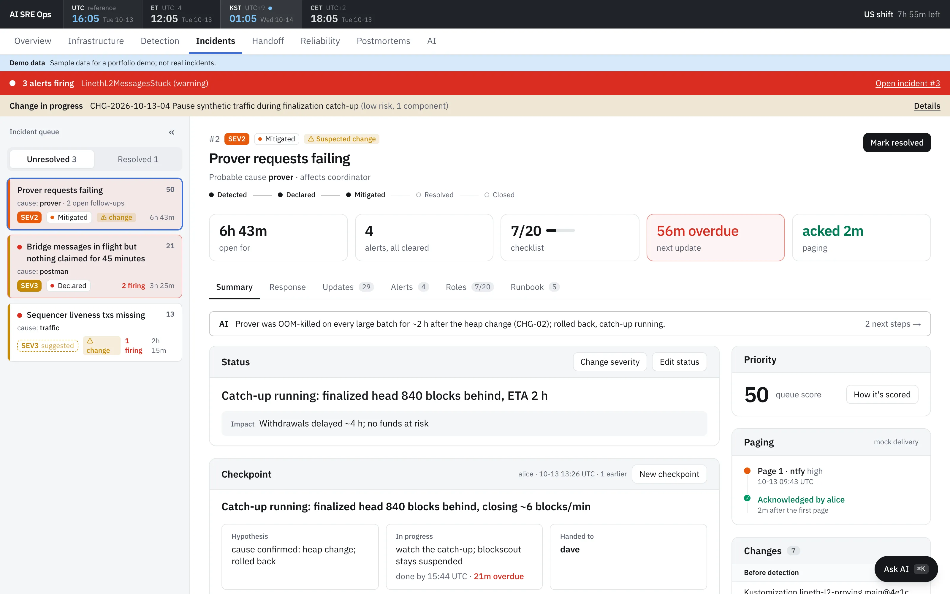
Task: Click the Resolved stage in status timeline
Action: [435, 195]
